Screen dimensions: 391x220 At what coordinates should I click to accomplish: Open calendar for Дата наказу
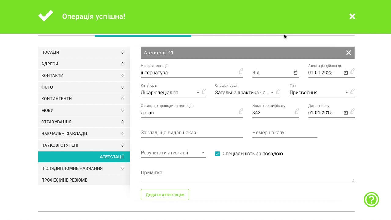pyautogui.click(x=346, y=113)
